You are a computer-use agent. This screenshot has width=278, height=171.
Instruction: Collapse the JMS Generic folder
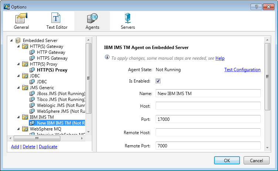point(18,88)
